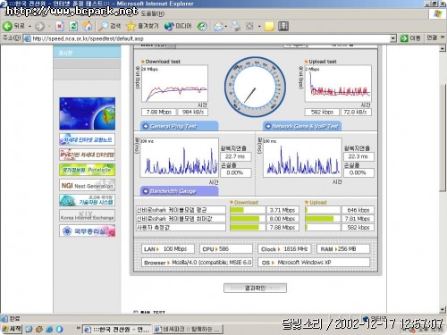The width and height of the screenshot is (447, 335).
Task: Click the speedometer gauge dial
Action: 255,87
